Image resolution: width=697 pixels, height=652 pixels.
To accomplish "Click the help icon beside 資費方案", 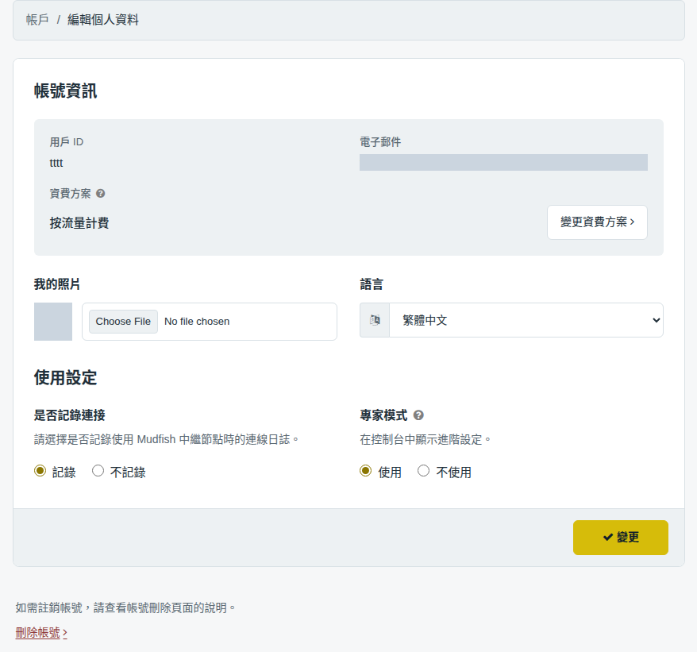I will pyautogui.click(x=101, y=194).
